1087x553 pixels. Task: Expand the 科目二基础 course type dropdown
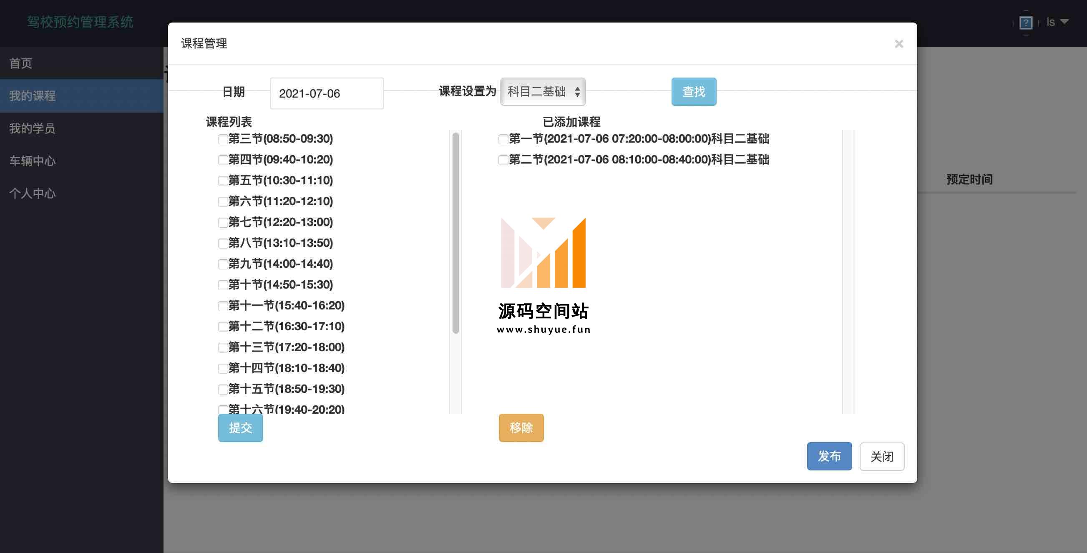click(543, 91)
